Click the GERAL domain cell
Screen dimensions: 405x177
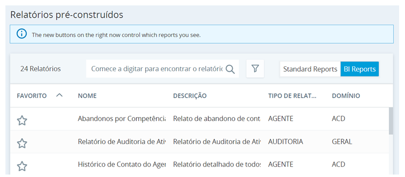(342, 142)
